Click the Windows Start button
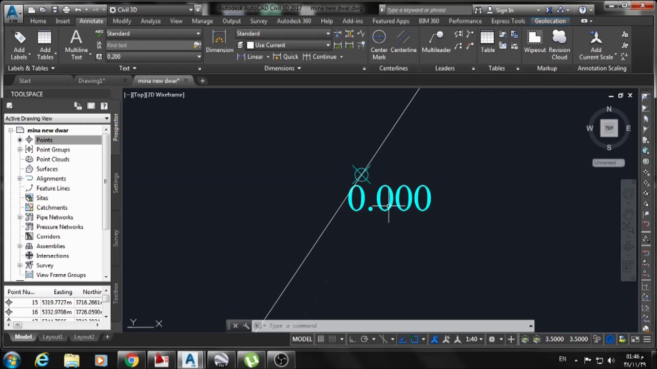The width and height of the screenshot is (657, 369). (x=12, y=360)
